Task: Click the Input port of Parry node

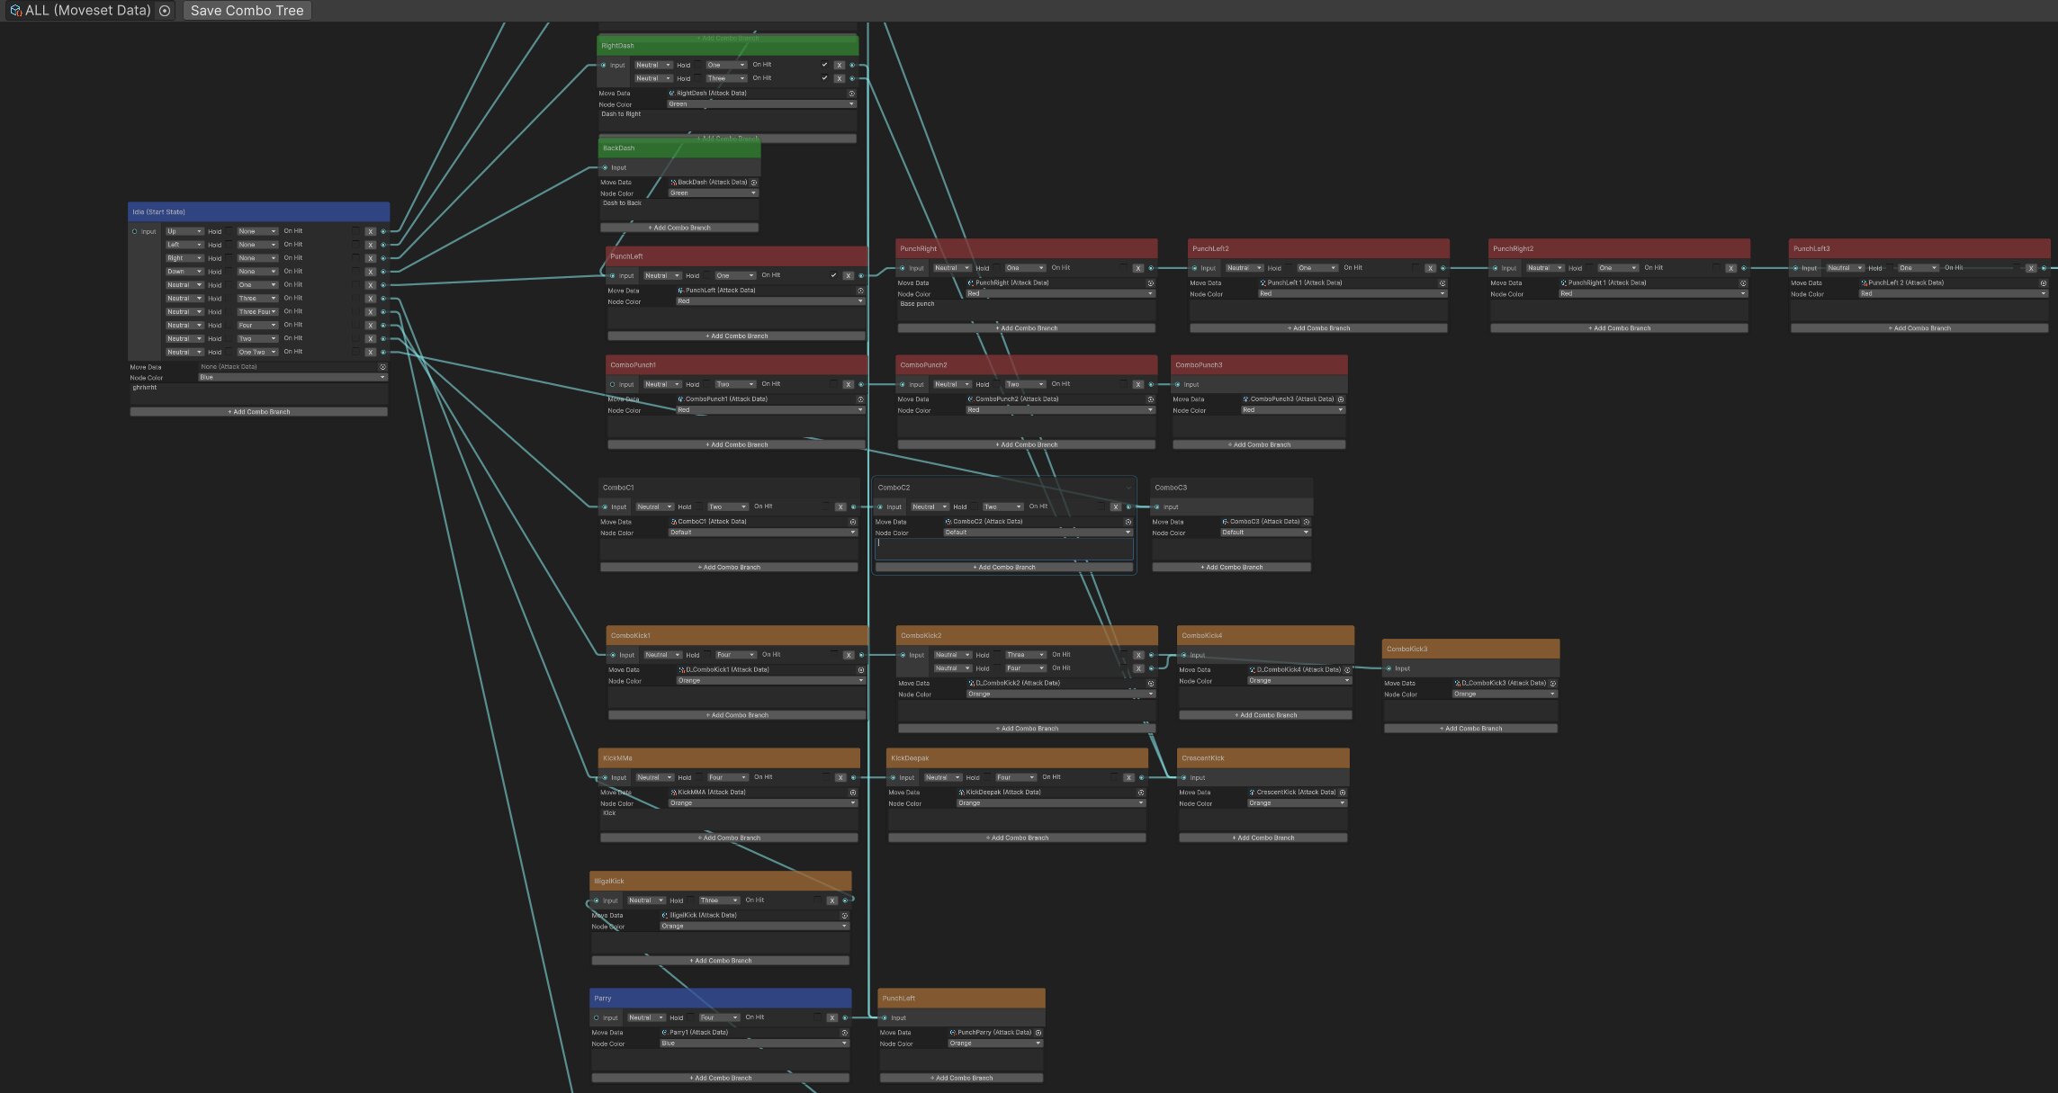Action: click(x=596, y=1018)
